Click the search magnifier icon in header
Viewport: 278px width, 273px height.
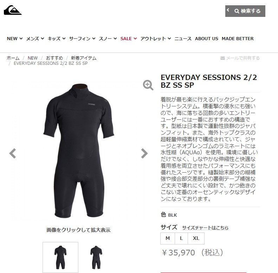[x=237, y=11]
